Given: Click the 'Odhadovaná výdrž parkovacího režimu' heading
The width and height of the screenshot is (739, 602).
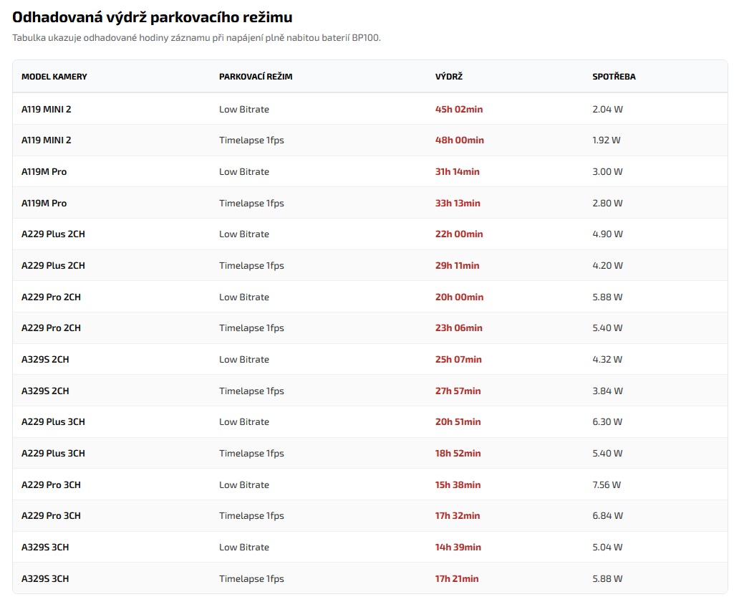Looking at the screenshot, I should click(x=152, y=17).
